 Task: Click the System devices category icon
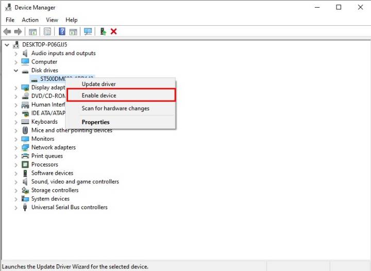(x=25, y=199)
